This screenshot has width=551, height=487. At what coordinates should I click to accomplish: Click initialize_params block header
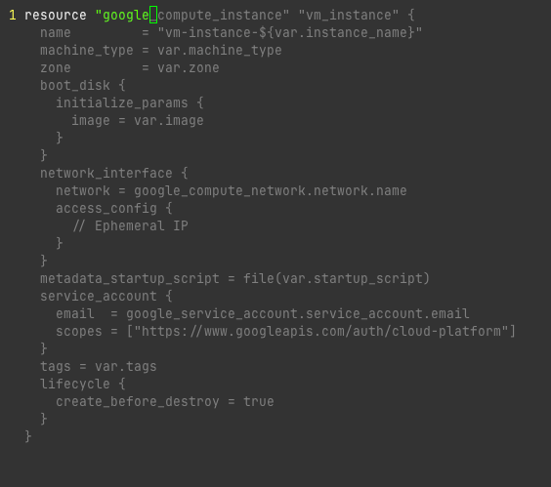[x=129, y=102]
